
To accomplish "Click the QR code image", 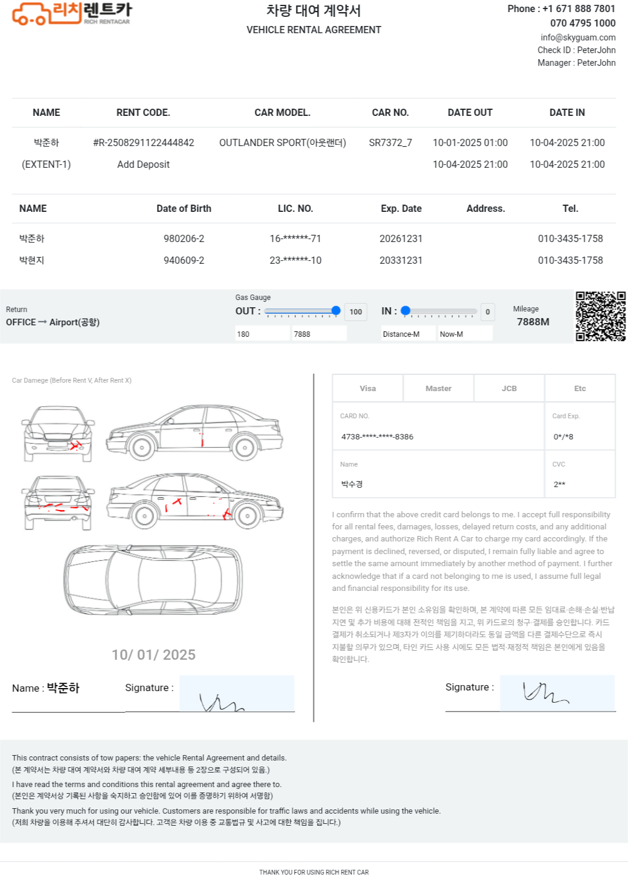I will [x=600, y=316].
